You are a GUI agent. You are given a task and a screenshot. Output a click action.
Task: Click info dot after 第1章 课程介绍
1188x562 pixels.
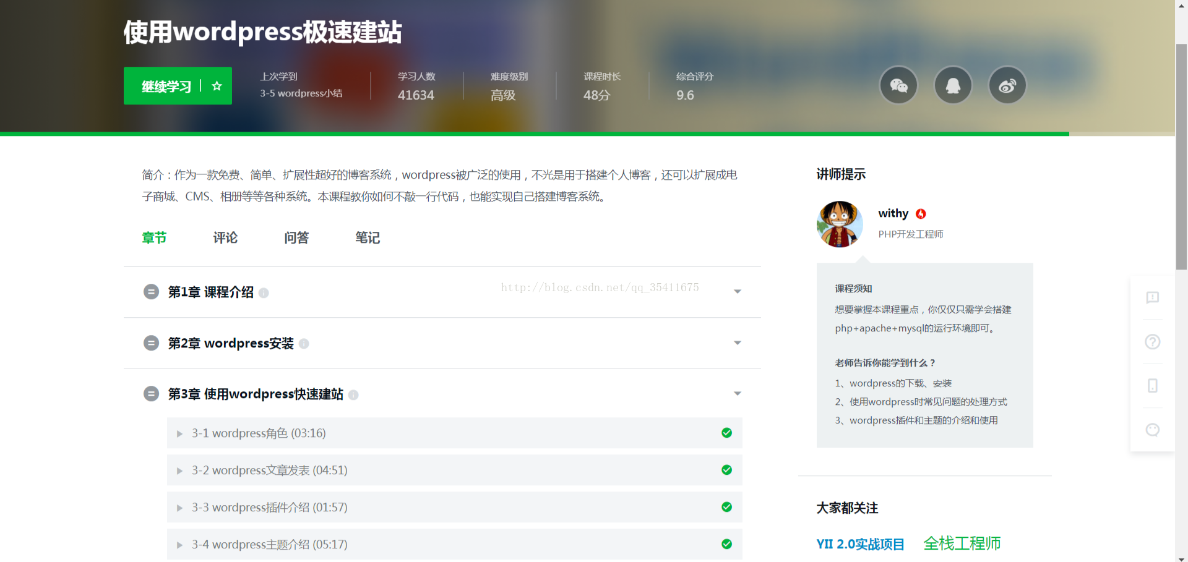264,293
